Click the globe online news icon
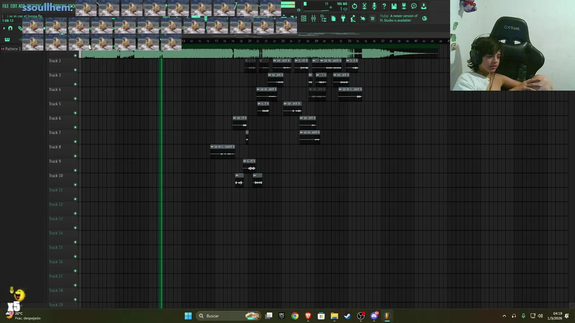The image size is (575, 323). (x=425, y=18)
